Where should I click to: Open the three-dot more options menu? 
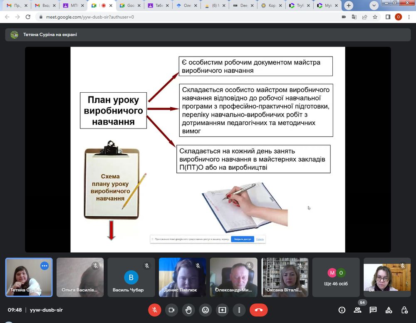click(x=239, y=310)
